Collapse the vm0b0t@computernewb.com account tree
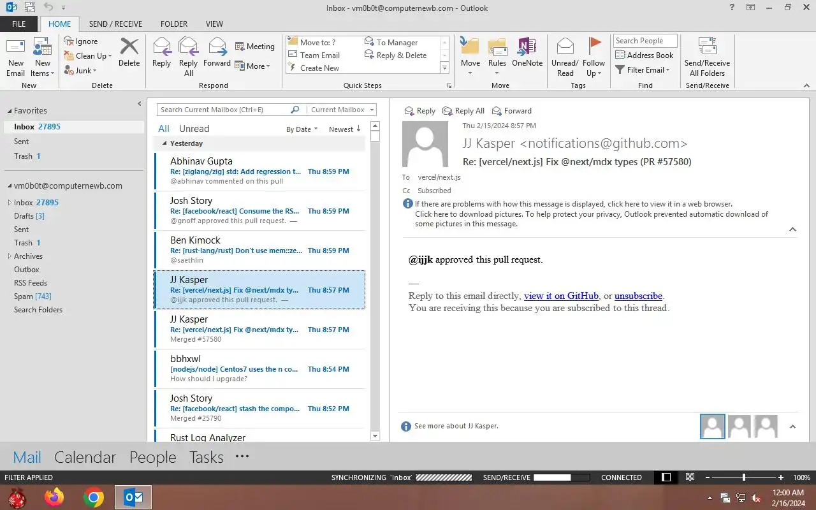This screenshot has height=510, width=816. pos(10,186)
